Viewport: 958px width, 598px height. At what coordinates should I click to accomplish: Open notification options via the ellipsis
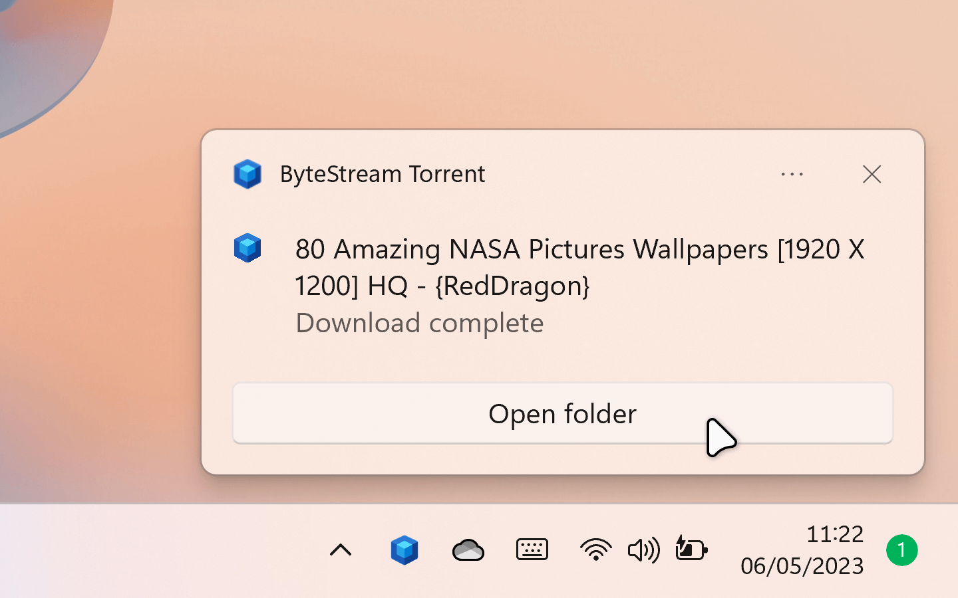pyautogui.click(x=792, y=174)
